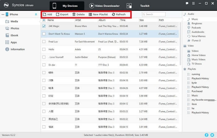Open the Purchased playlist

pyautogui.click(x=197, y=91)
